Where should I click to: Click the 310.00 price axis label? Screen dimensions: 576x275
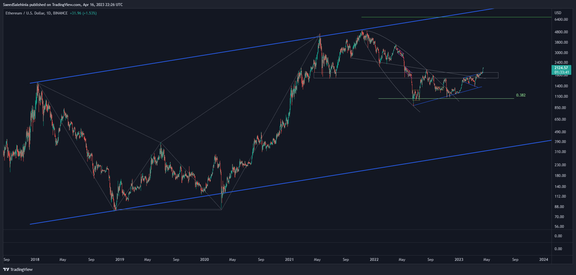[x=560, y=152]
